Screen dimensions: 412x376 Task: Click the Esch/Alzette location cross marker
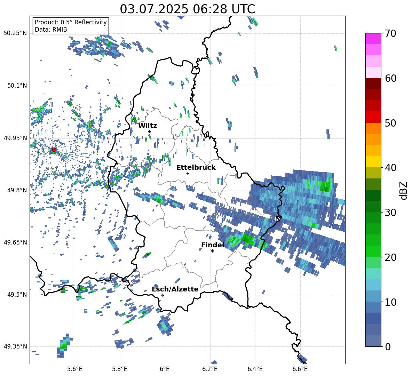coord(163,295)
